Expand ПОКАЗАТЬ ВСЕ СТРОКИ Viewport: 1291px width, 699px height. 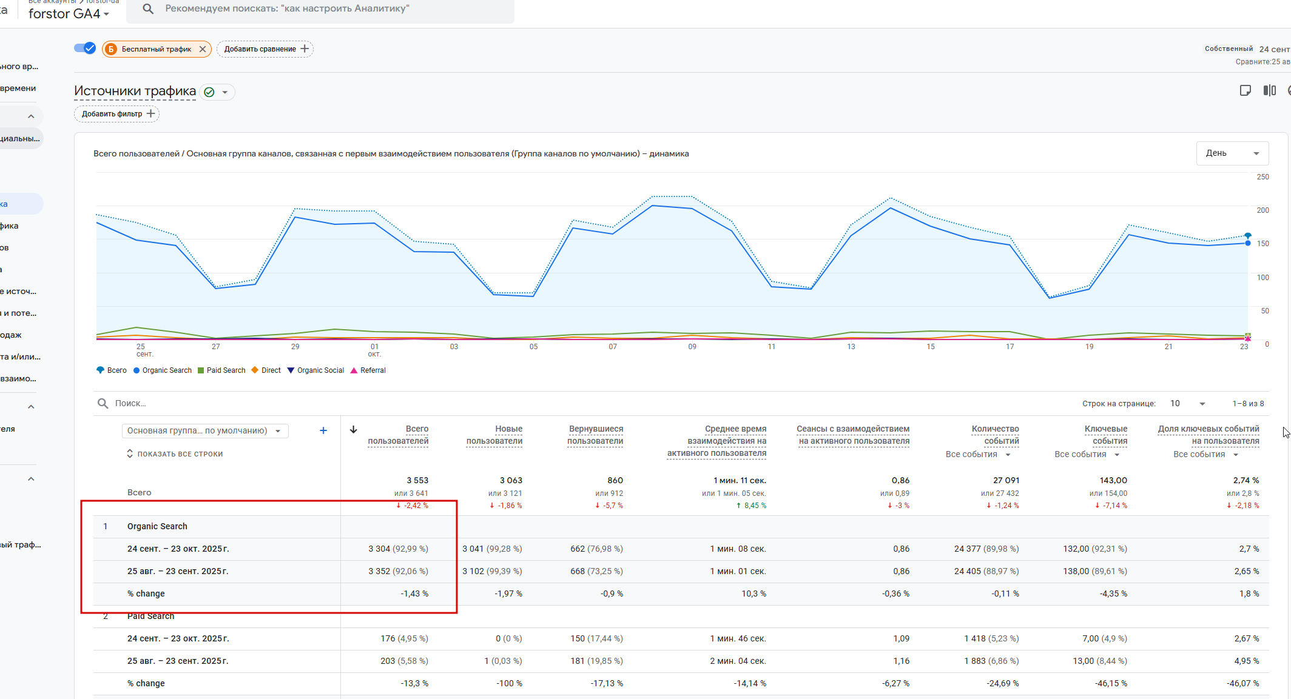coord(175,454)
